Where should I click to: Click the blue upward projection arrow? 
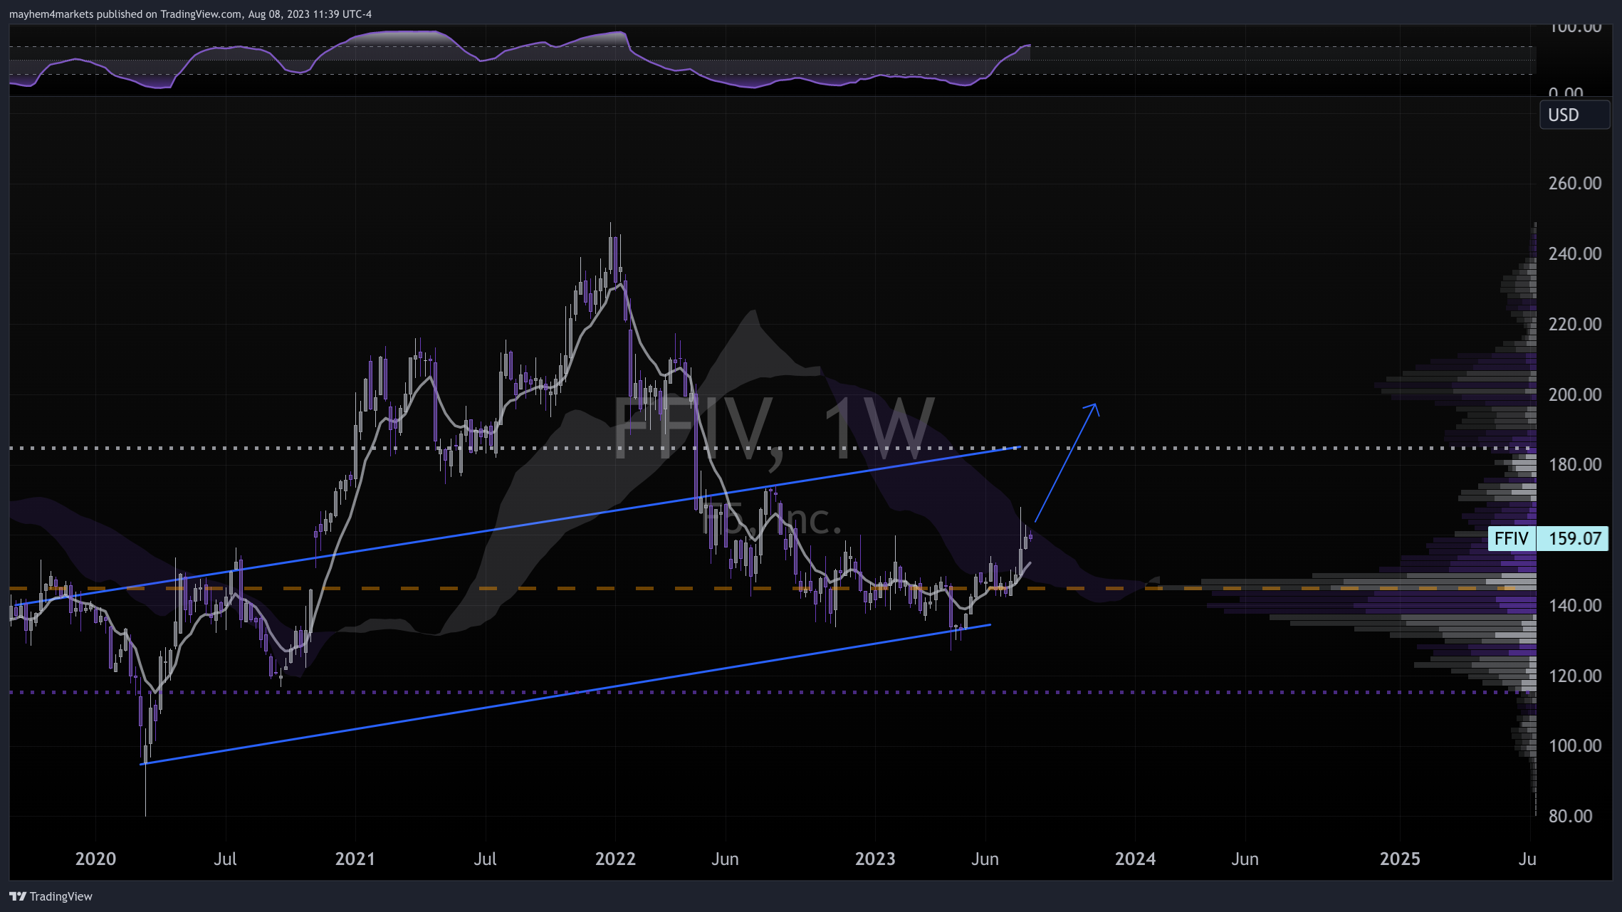pos(1066,463)
